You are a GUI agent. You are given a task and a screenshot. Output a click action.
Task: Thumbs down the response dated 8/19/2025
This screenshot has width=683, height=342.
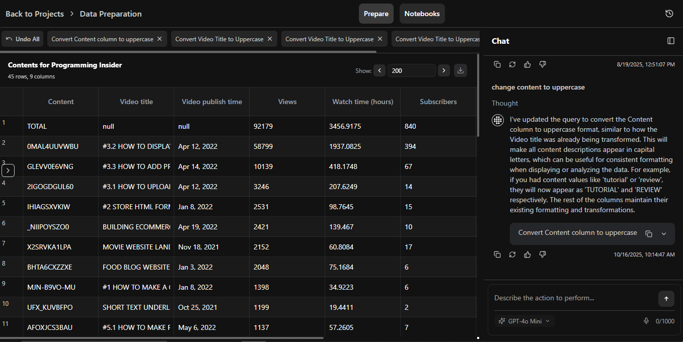click(x=543, y=64)
